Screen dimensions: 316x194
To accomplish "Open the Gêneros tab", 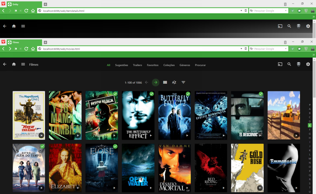I will click(185, 65).
